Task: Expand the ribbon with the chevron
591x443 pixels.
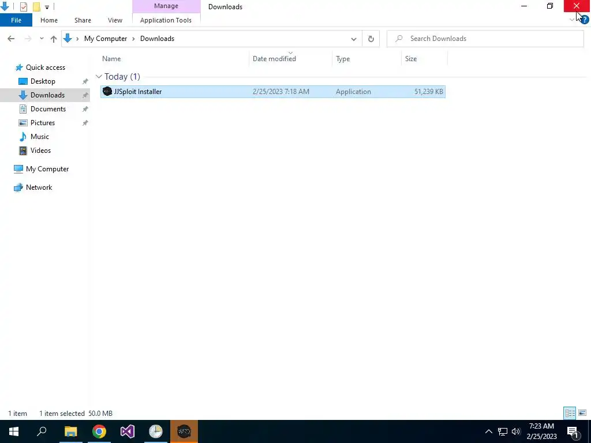Action: click(x=572, y=20)
